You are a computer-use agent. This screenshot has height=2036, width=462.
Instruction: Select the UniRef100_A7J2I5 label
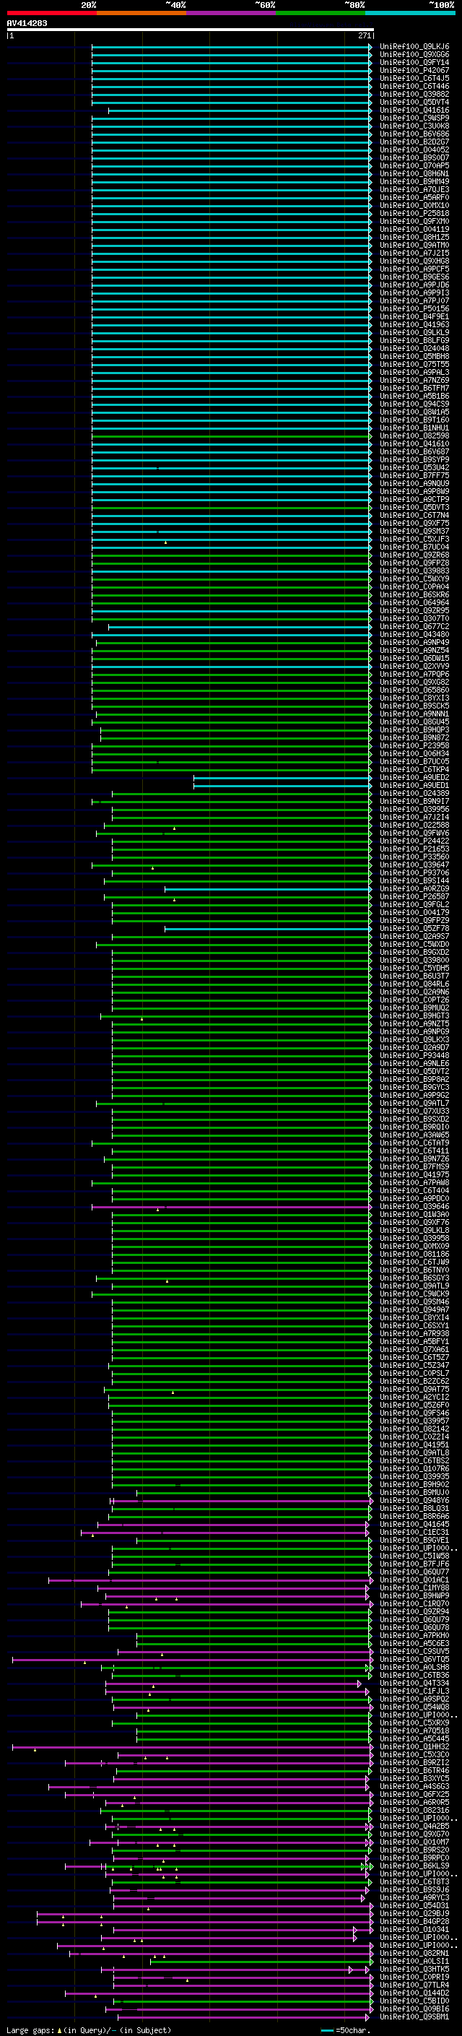point(414,253)
